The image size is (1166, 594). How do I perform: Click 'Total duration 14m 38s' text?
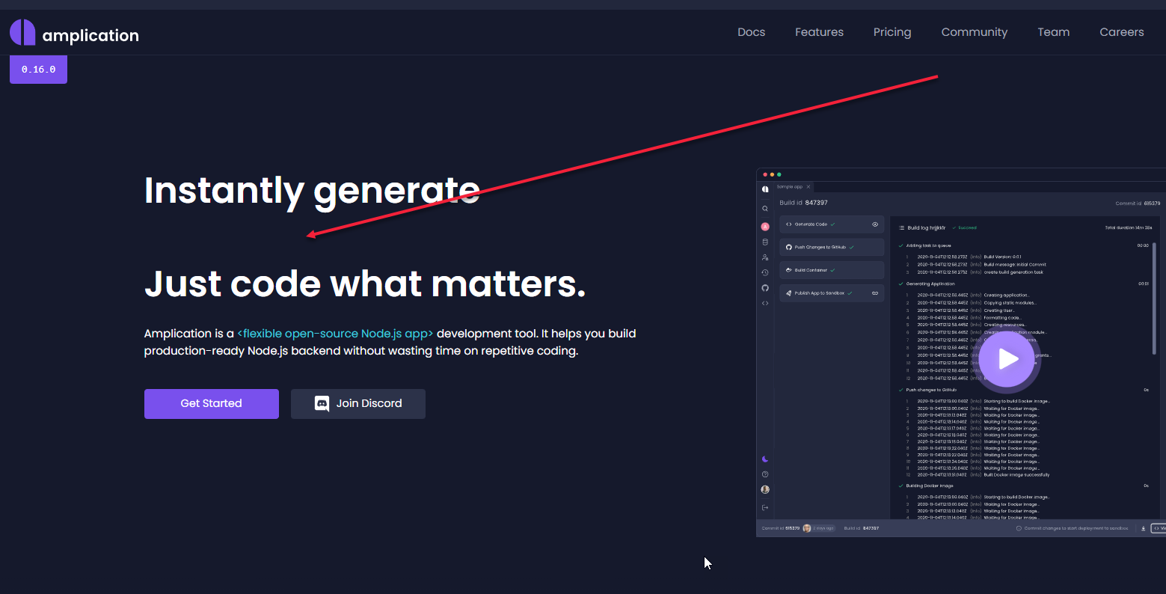[x=1129, y=228]
